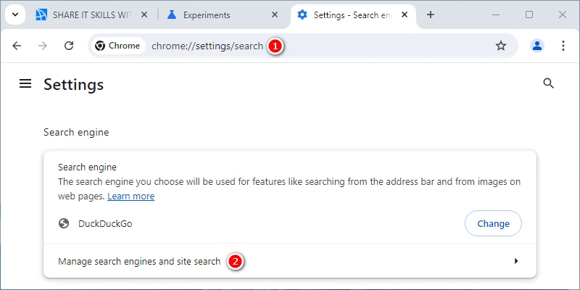Open the Settings hamburger menu
Viewport: 580px width, 290px height.
25,84
